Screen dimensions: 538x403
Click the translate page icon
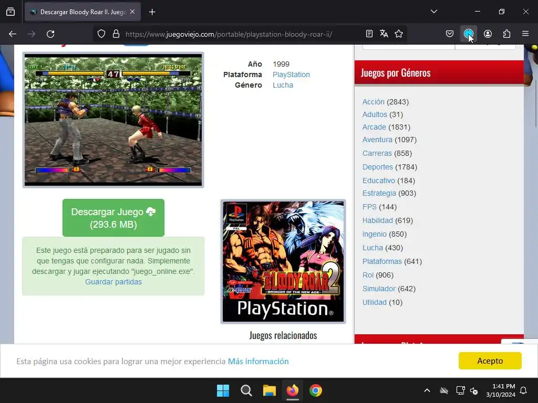click(384, 34)
